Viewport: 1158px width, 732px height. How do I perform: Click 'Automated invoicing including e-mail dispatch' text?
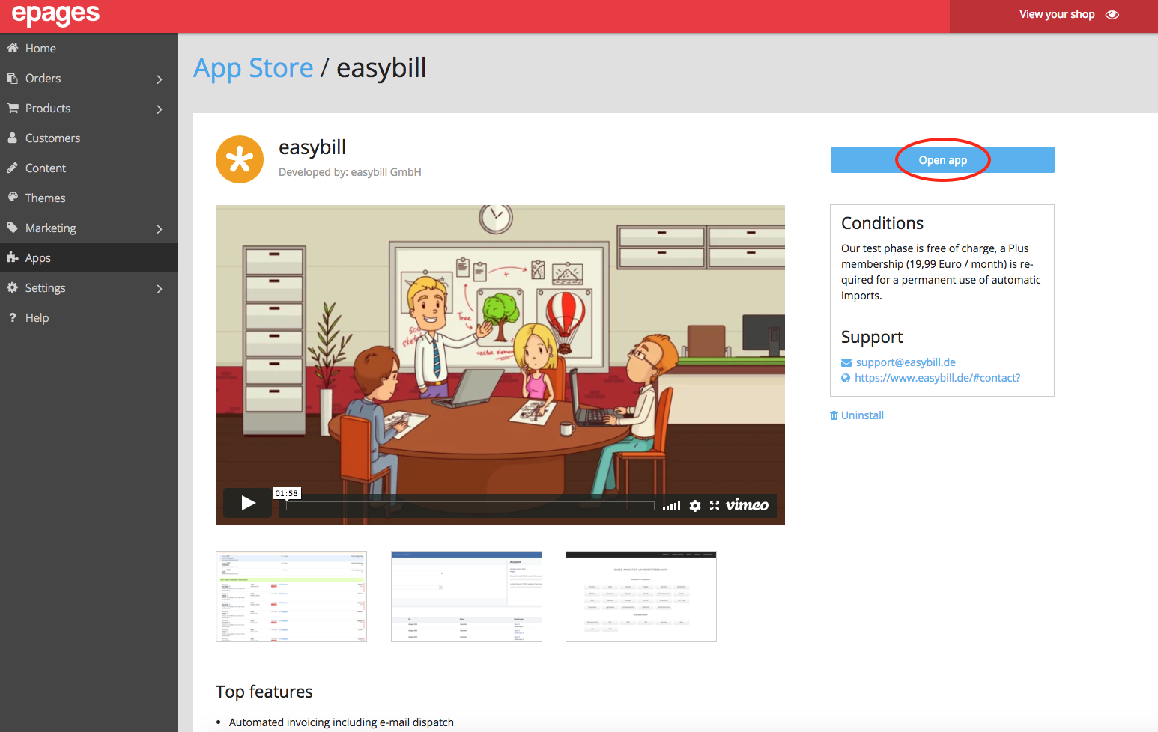pyautogui.click(x=342, y=722)
